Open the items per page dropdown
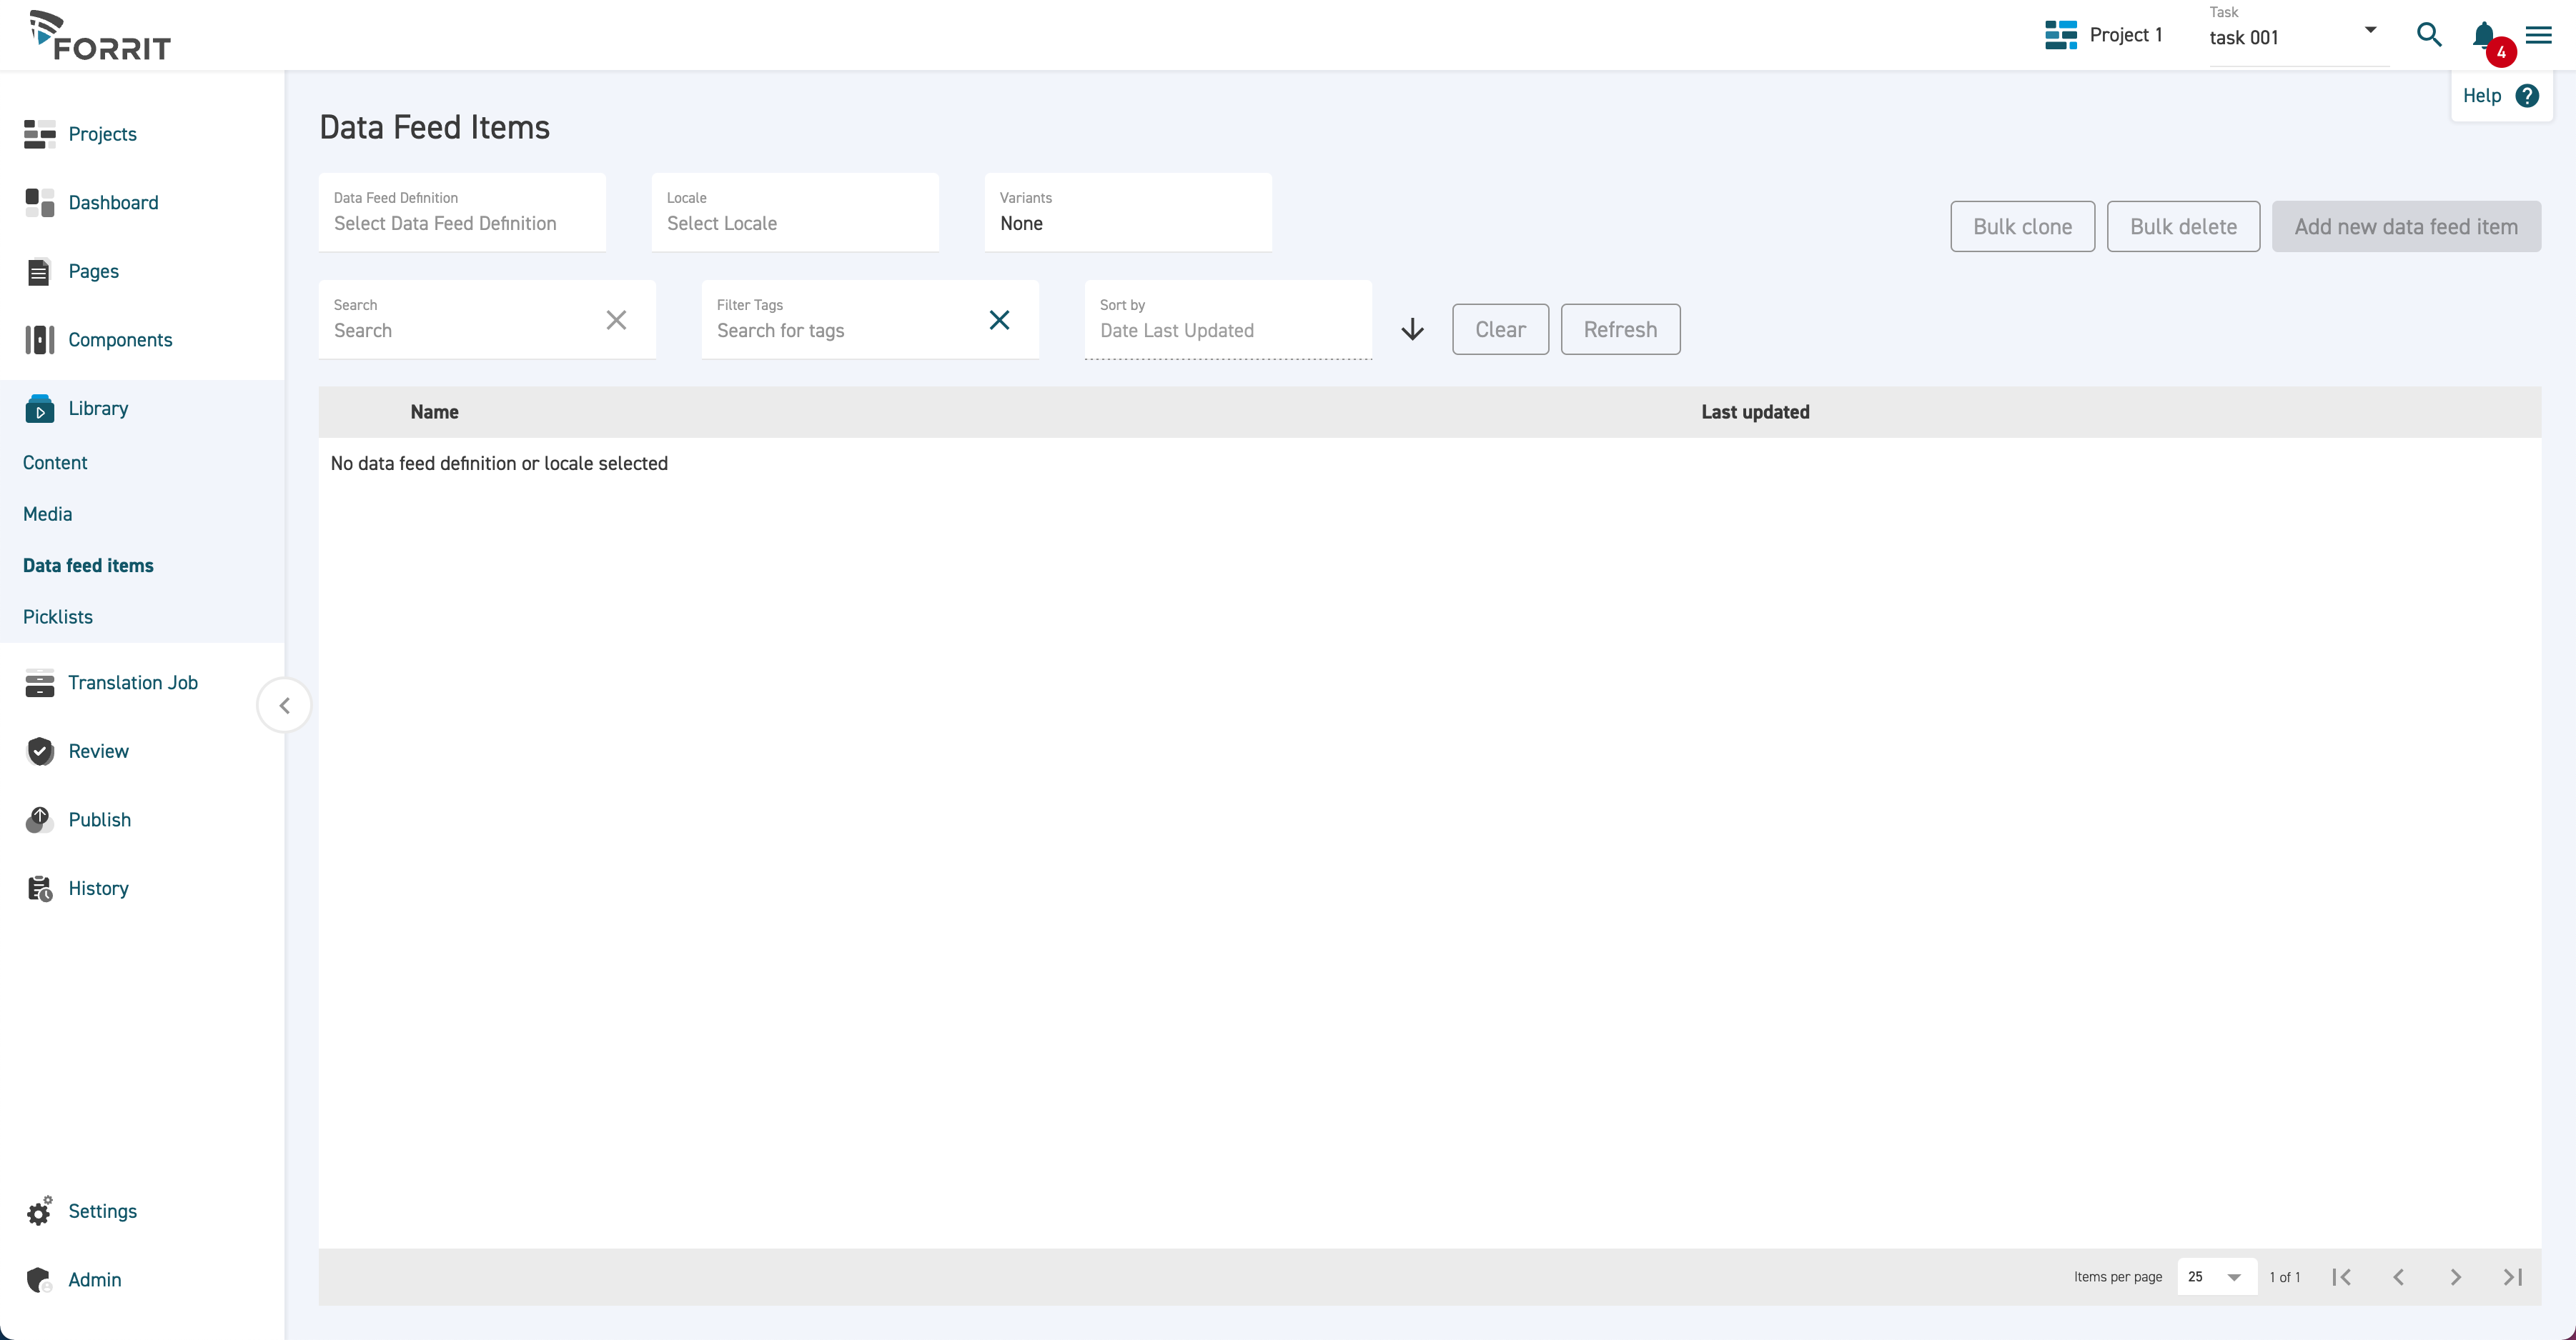Image resolution: width=2576 pixels, height=1340 pixels. (x=2216, y=1277)
